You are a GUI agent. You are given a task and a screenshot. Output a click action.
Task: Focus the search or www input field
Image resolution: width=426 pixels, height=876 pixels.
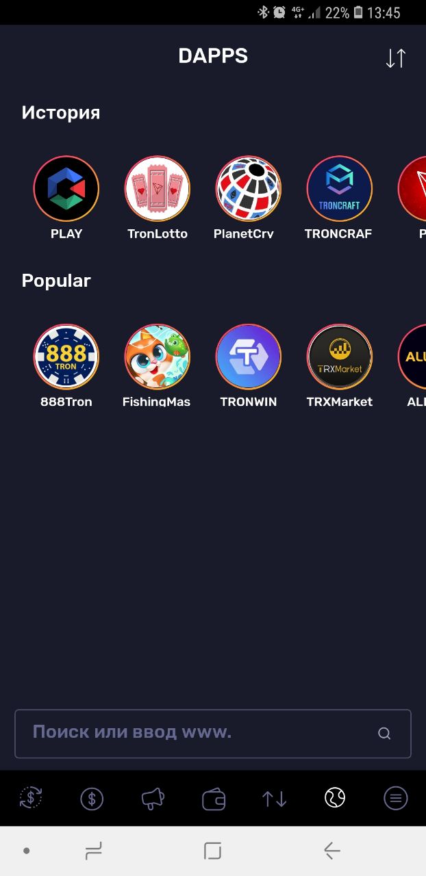[213, 734]
